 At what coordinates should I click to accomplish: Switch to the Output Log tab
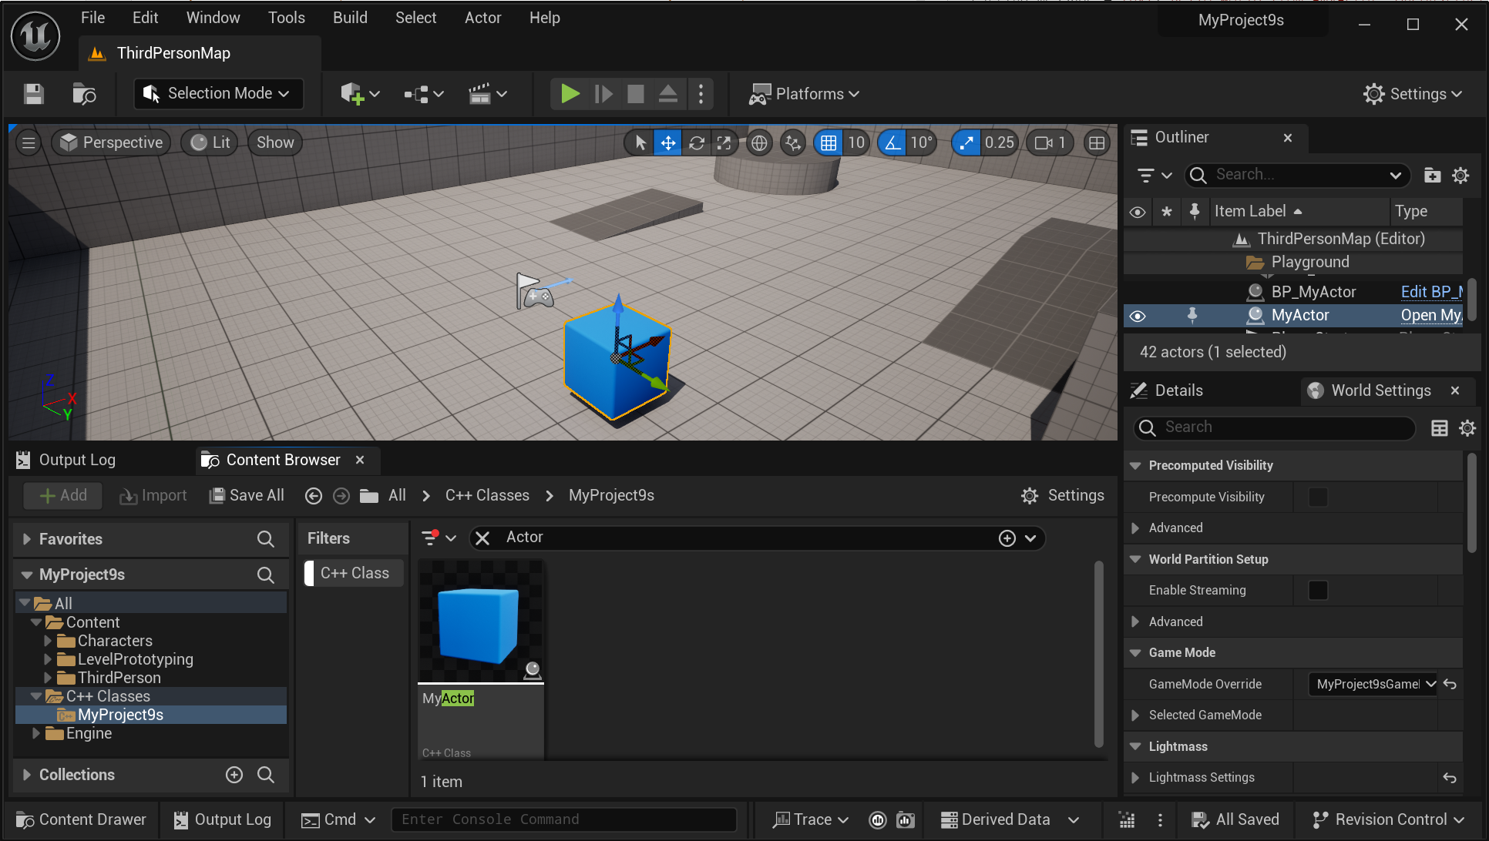pos(66,460)
